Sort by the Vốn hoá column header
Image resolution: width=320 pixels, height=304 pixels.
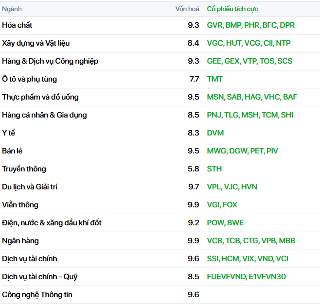(x=187, y=9)
